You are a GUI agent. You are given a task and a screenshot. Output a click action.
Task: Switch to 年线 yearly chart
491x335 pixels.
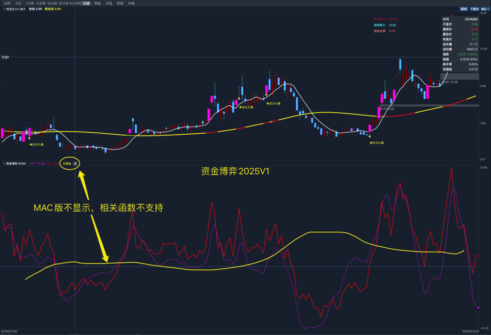tap(131, 3)
